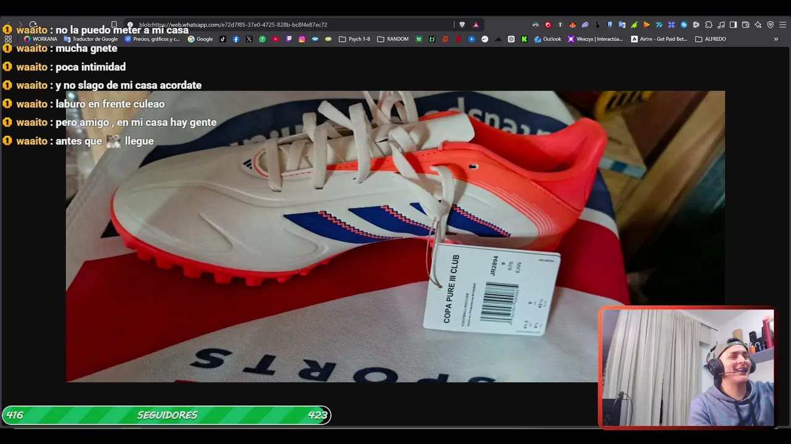
Task: Open the Traductor de Google bookmark
Action: pyautogui.click(x=91, y=39)
